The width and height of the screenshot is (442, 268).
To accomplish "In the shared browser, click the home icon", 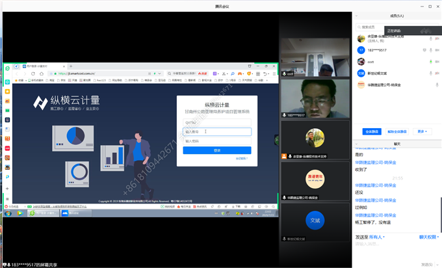I will 42,74.
